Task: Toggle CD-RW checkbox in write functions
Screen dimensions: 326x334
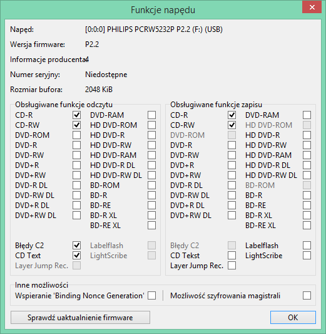Action: (232, 125)
